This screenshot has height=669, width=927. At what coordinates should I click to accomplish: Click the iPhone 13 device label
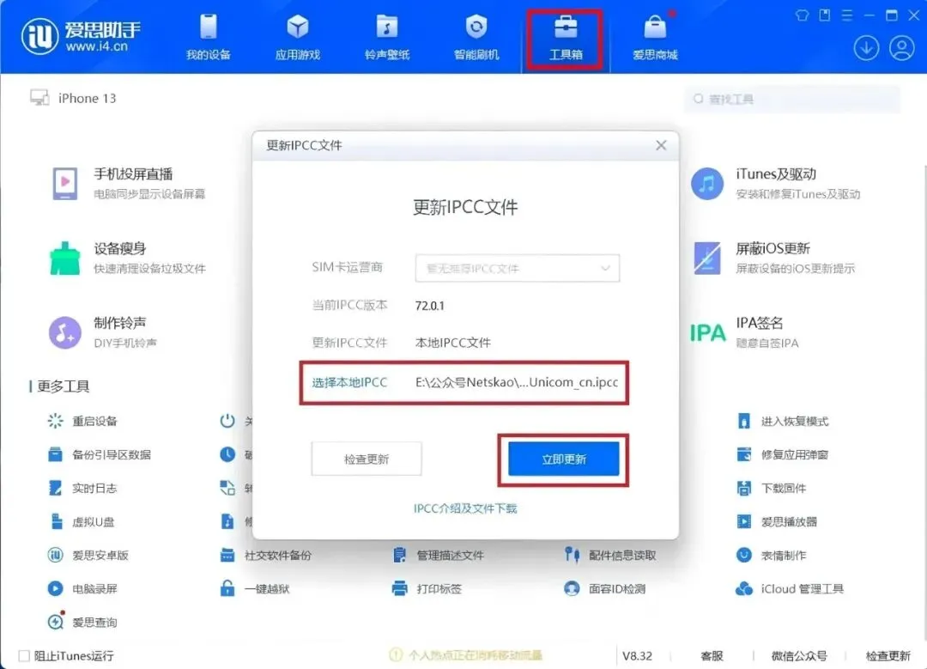[x=87, y=98]
